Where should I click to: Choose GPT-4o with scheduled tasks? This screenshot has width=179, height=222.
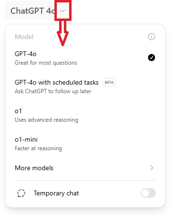[85, 87]
